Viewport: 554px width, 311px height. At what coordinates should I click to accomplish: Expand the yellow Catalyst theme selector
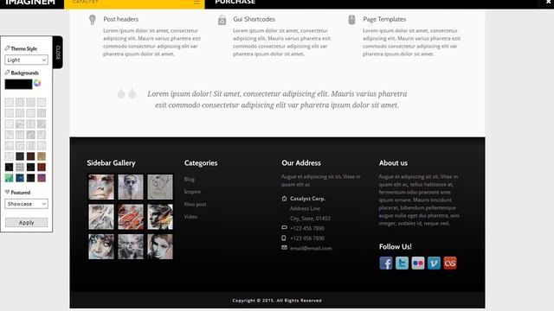pyautogui.click(x=134, y=3)
